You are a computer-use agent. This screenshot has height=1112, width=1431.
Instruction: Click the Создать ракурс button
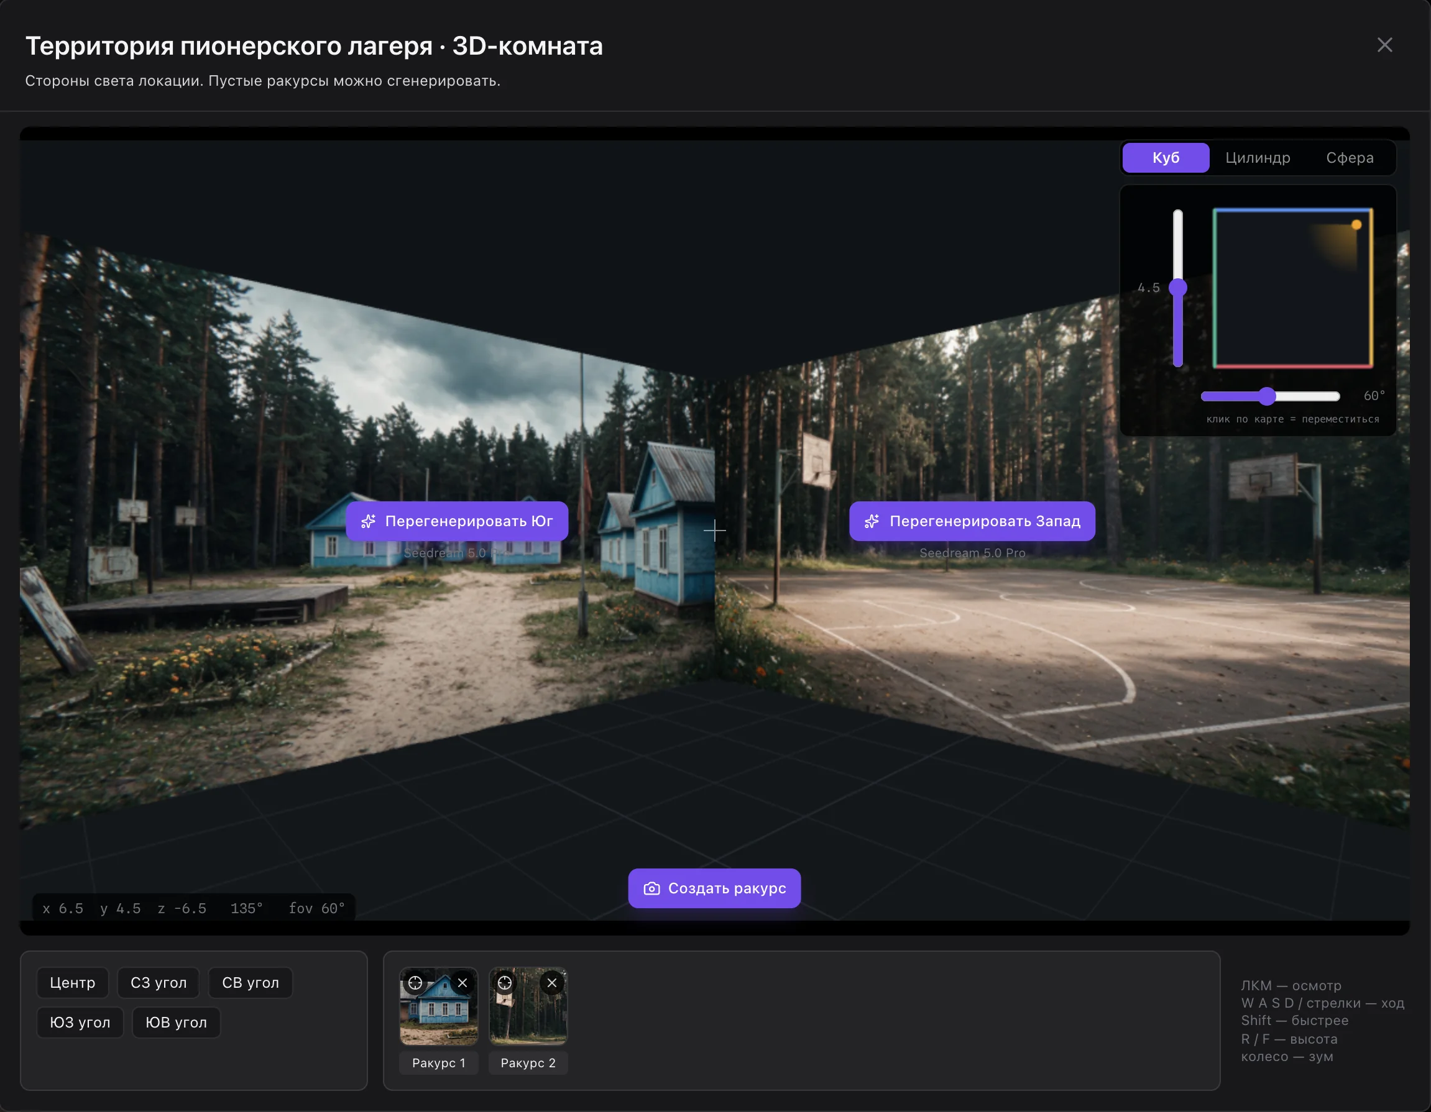coord(714,888)
